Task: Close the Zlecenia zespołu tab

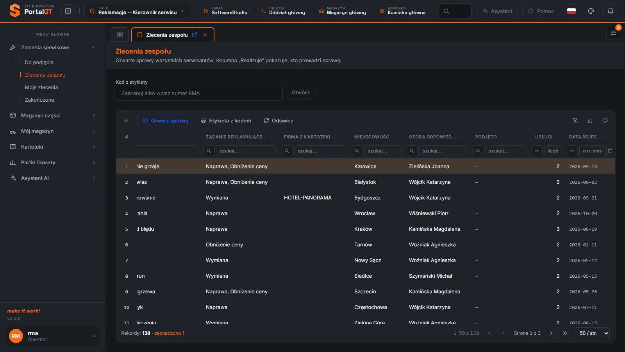Action: point(205,35)
